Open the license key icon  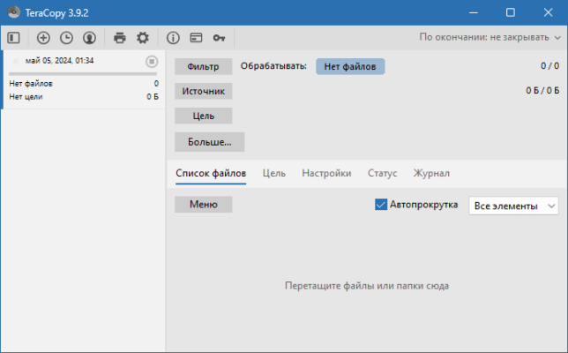[x=219, y=38]
